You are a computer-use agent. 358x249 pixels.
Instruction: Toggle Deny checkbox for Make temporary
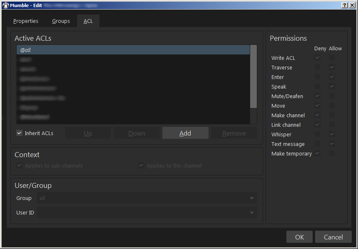[x=317, y=153]
